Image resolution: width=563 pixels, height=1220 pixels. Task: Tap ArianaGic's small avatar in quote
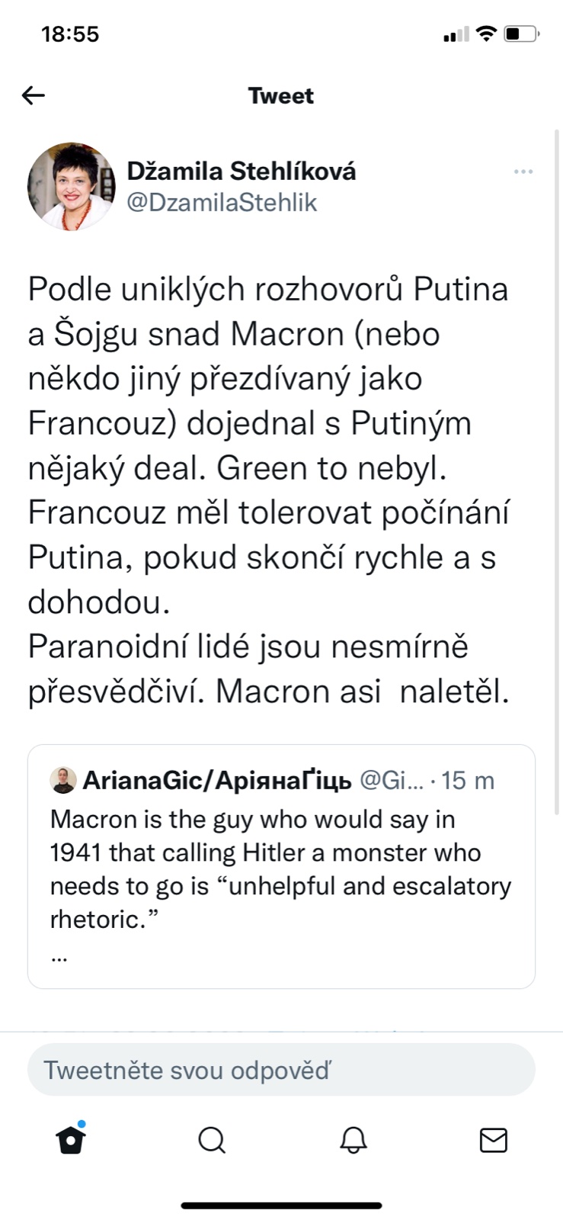coord(63,780)
